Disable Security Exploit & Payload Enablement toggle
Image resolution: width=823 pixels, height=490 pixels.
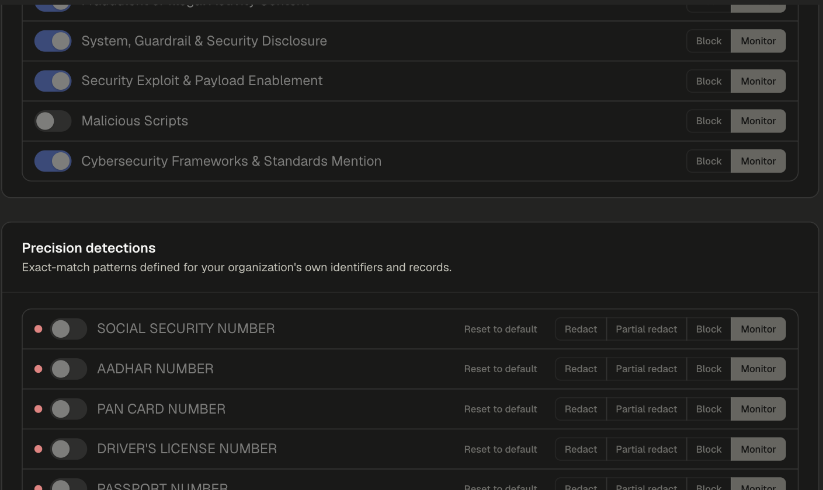(x=53, y=81)
